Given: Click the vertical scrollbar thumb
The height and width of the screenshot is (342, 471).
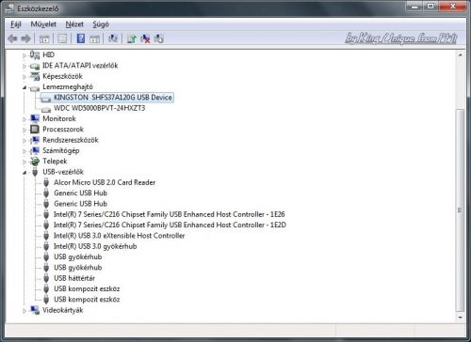Looking at the screenshot, I should click(460, 210).
